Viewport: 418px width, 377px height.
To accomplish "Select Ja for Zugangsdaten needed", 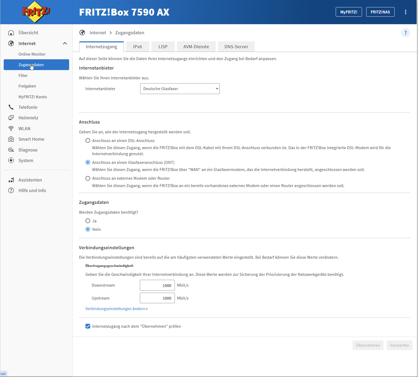I will 88,221.
